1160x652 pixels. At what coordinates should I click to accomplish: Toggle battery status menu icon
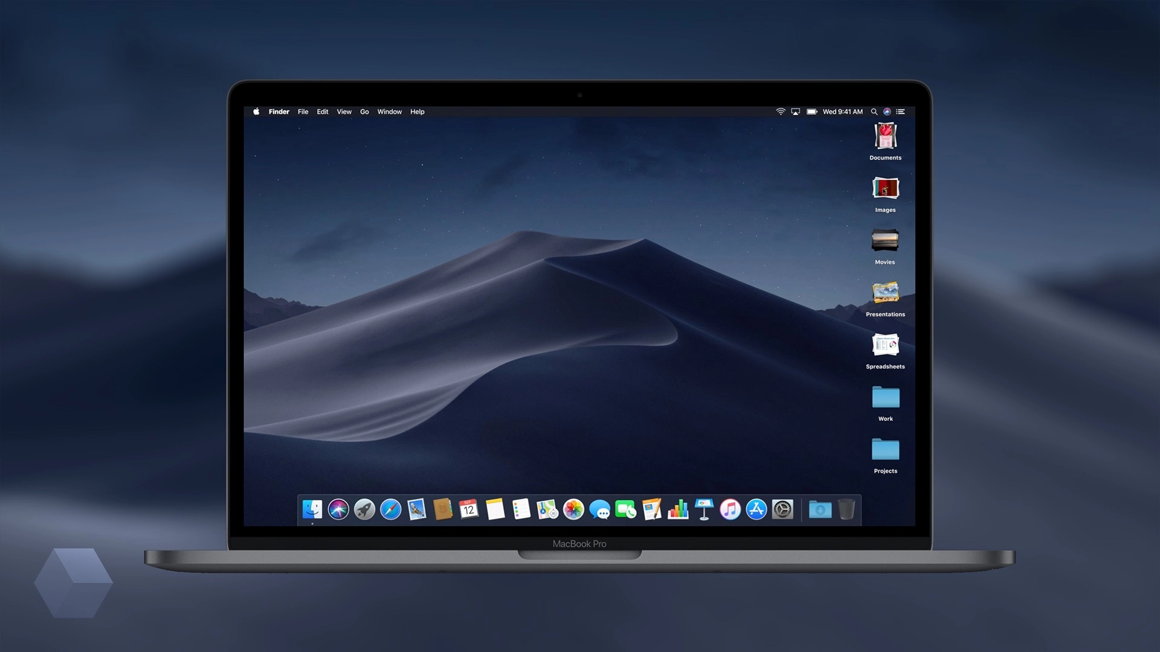click(x=812, y=112)
